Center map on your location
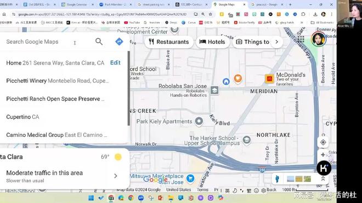Viewport: 362px width, 203px height. pyautogui.click(x=323, y=142)
